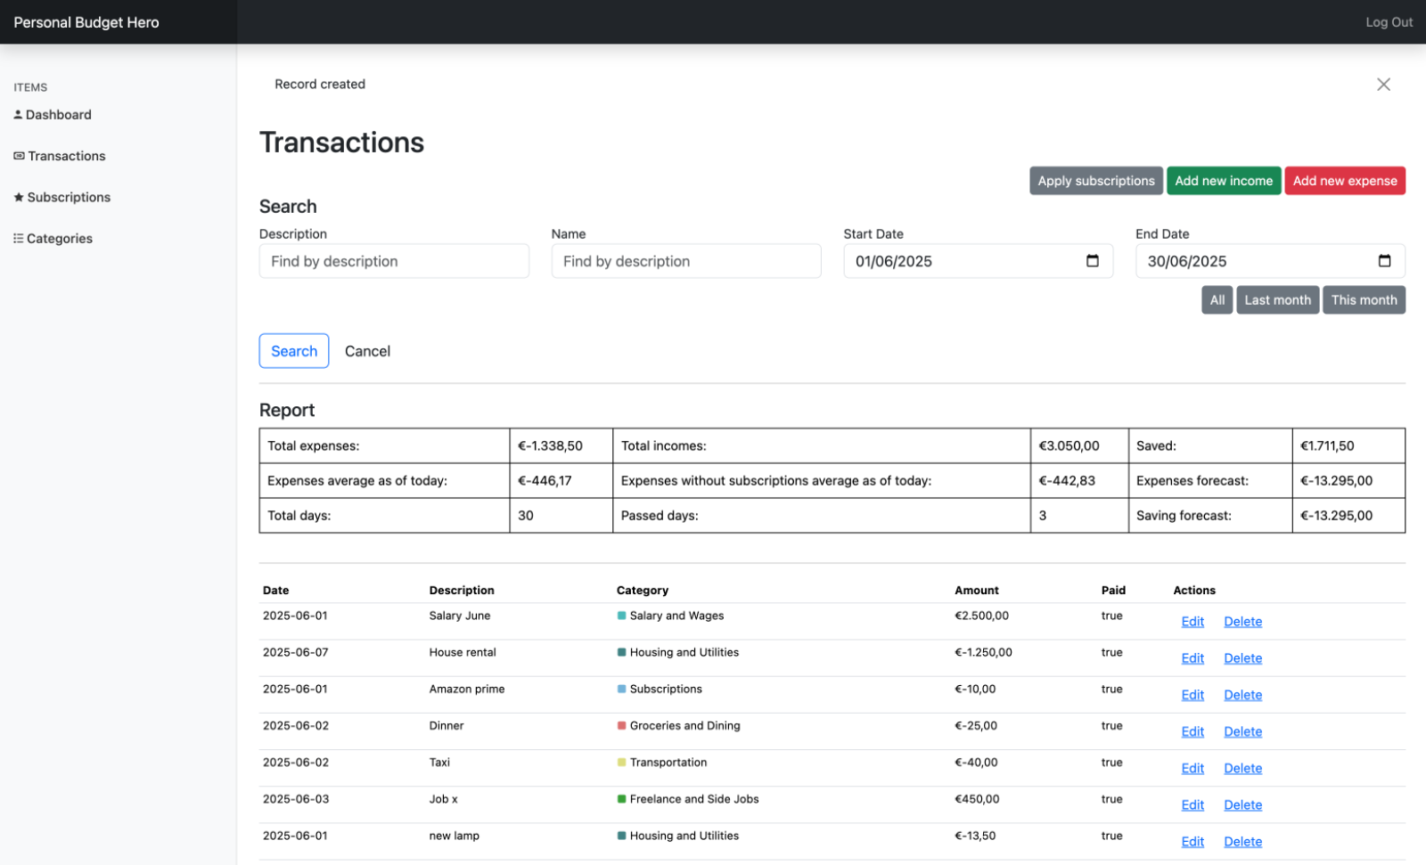
Task: Click Add new income button
Action: click(1223, 181)
